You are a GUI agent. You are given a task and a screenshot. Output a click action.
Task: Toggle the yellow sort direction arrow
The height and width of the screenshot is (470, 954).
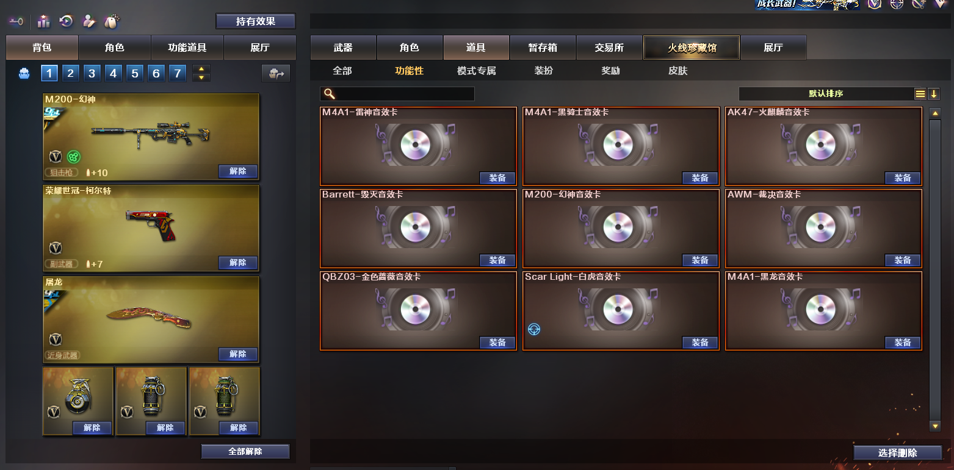pyautogui.click(x=934, y=94)
